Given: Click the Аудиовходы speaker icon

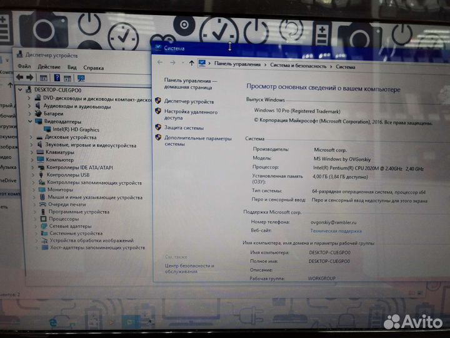Looking at the screenshot, I should coord(38,106).
